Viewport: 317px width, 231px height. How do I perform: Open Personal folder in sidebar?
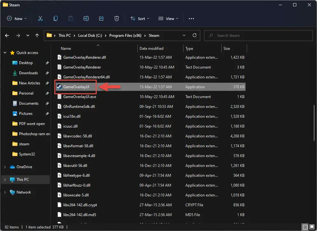26,93
